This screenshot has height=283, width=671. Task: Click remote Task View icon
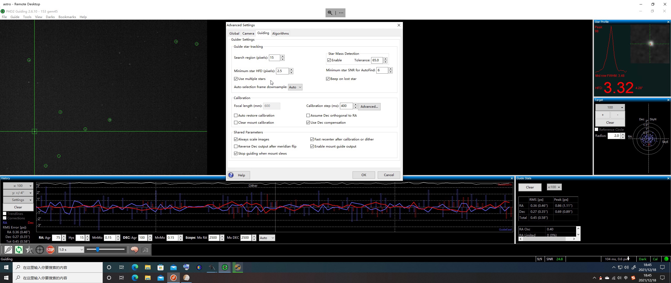coord(122,267)
